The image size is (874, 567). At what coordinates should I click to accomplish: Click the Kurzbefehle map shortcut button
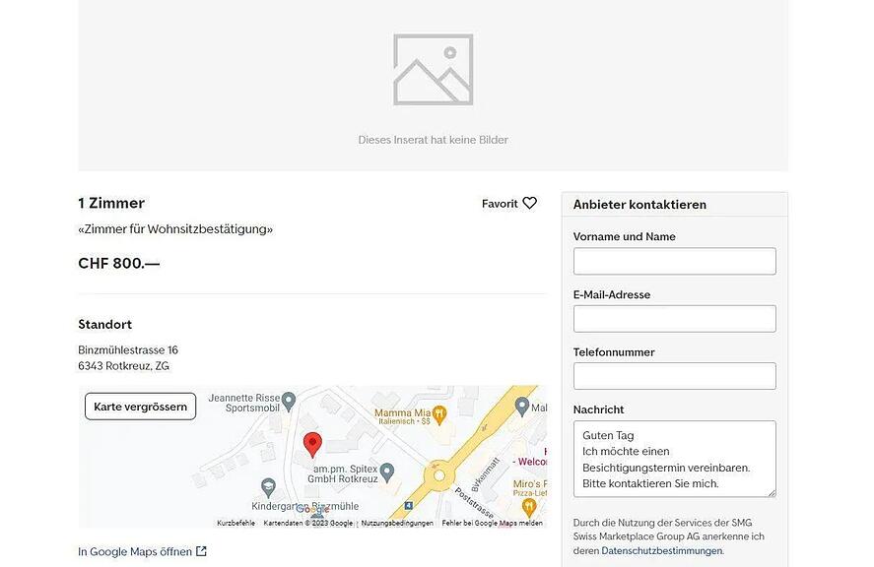click(235, 523)
